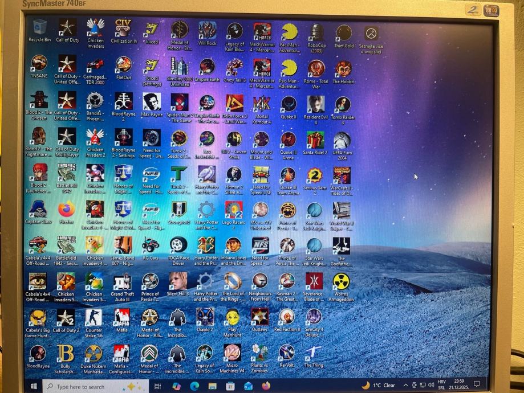Open Call of Duty 2 shortcut

tap(66, 321)
